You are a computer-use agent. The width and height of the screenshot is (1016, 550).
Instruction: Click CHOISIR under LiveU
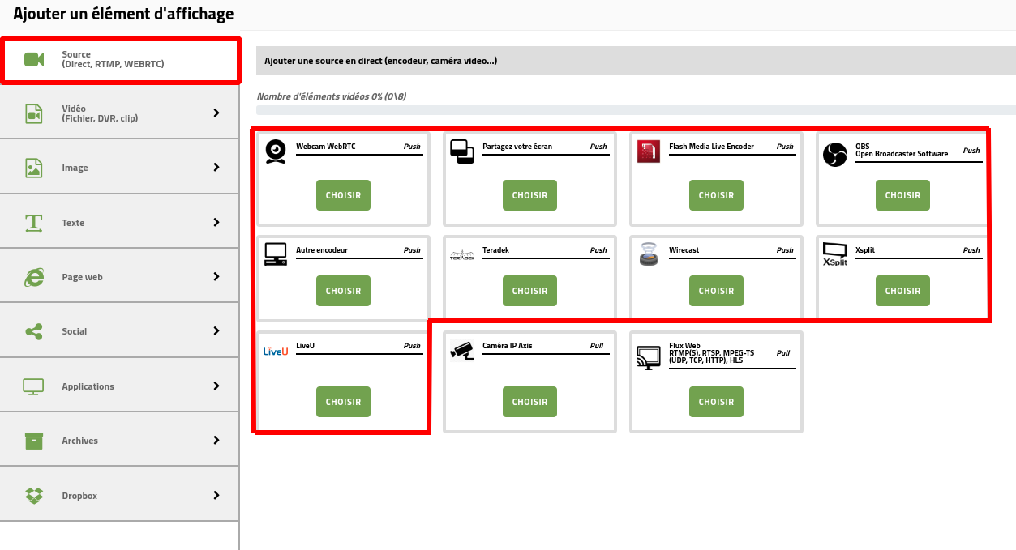click(x=343, y=402)
